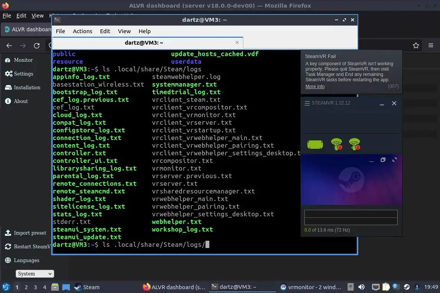The image size is (440, 293).
Task: Open terminal Actions menu
Action: [82, 31]
